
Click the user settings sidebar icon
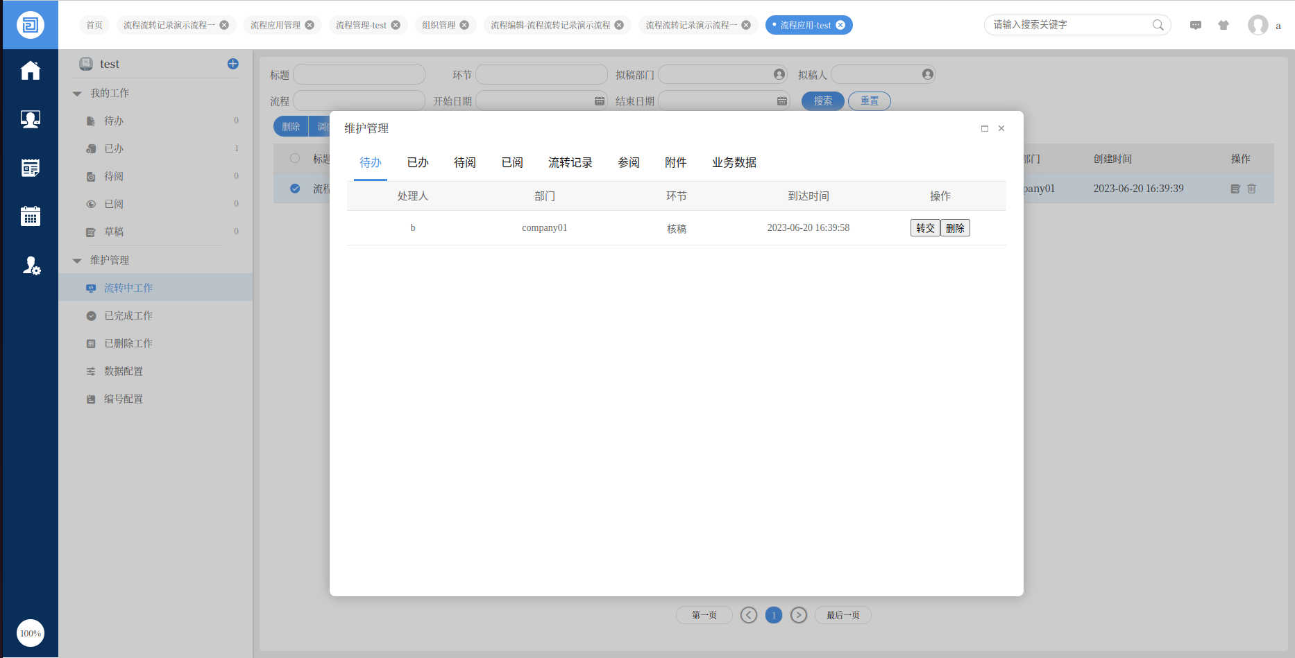pyautogui.click(x=31, y=266)
